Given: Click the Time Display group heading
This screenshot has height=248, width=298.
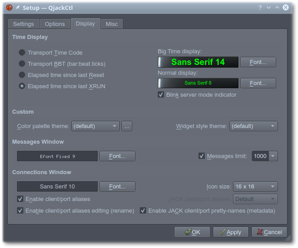Looking at the screenshot, I should pos(30,37).
